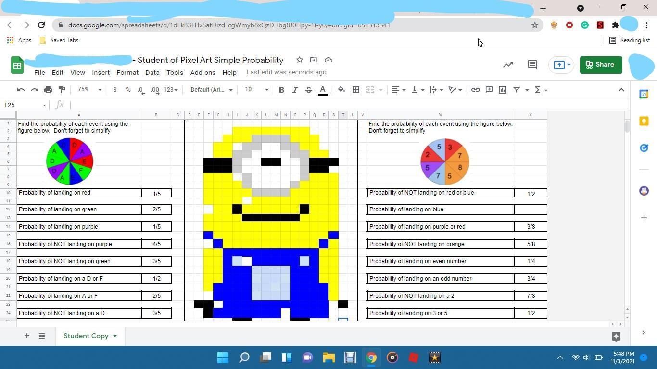The width and height of the screenshot is (657, 369).
Task: Open the Help menu
Action: click(229, 73)
